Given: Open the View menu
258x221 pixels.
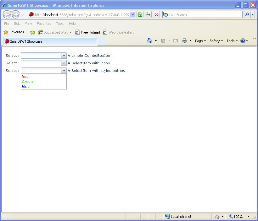Looking at the screenshot, I should 28,24.
